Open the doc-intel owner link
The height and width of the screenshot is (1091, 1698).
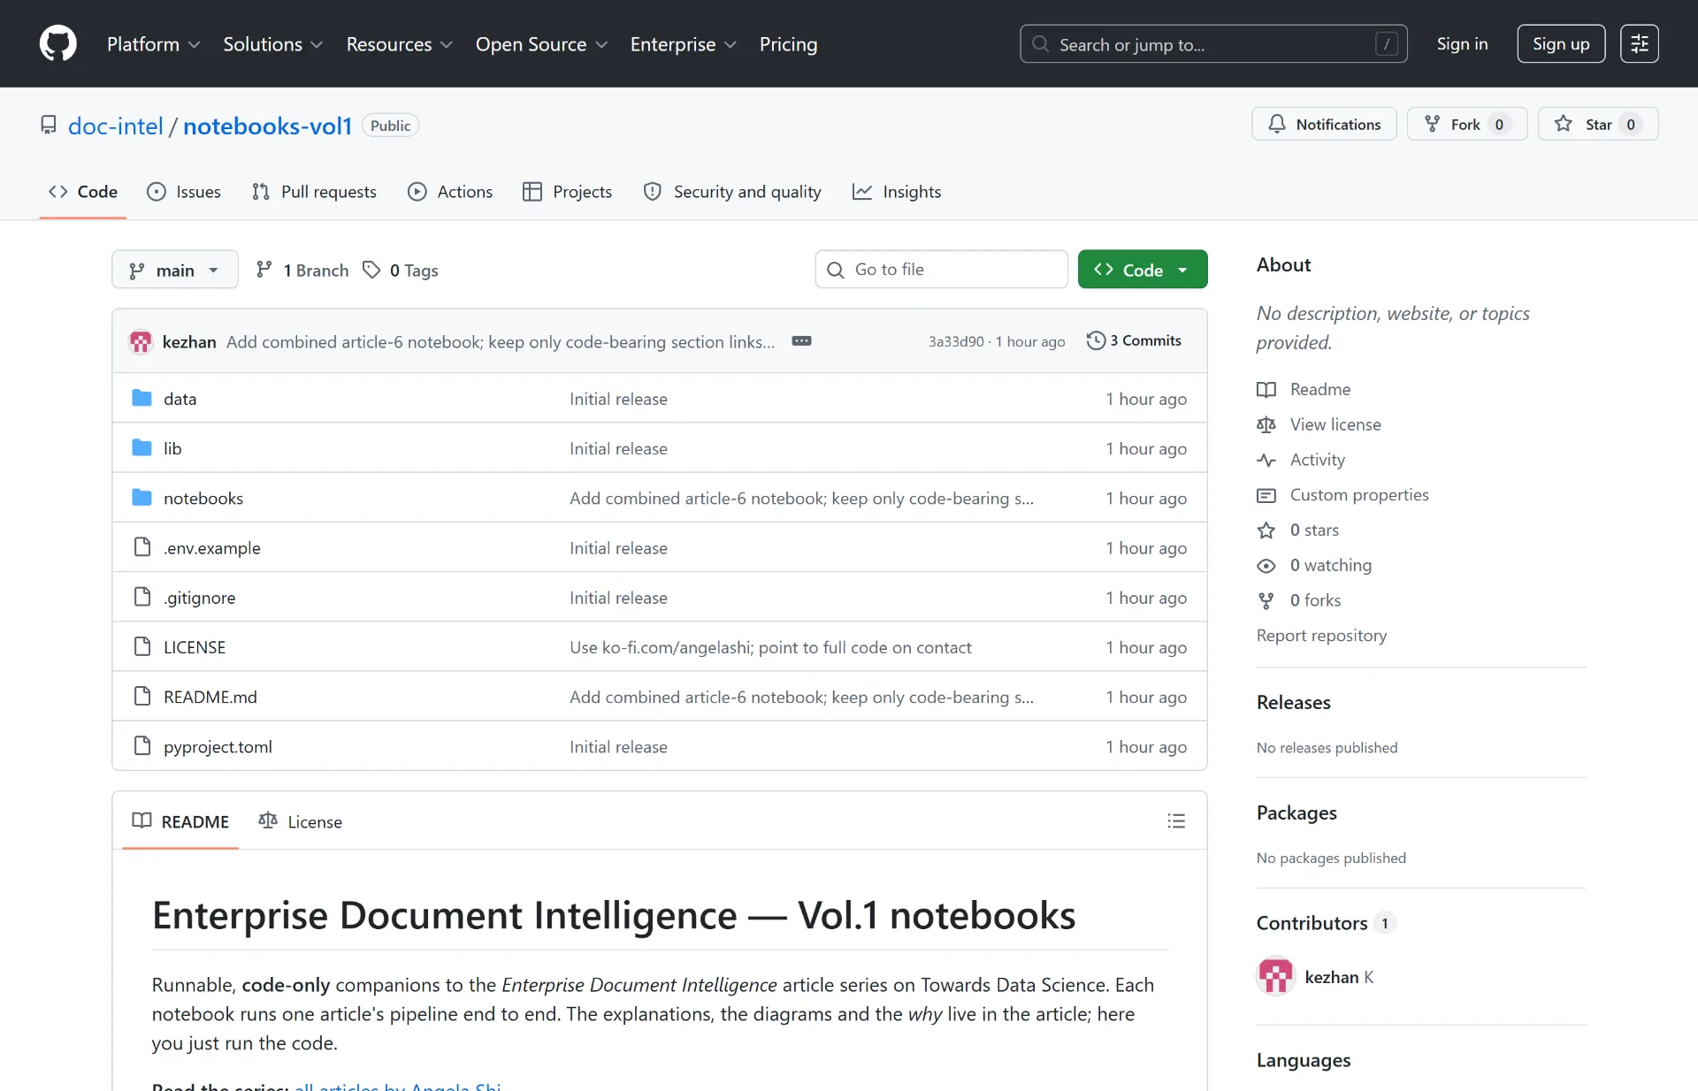(x=116, y=126)
